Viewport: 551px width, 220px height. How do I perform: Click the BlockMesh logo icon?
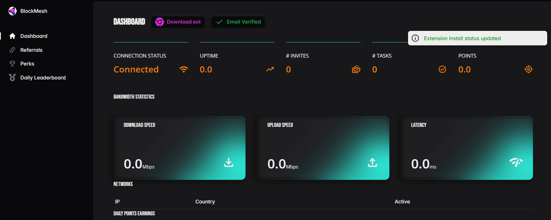coord(13,11)
